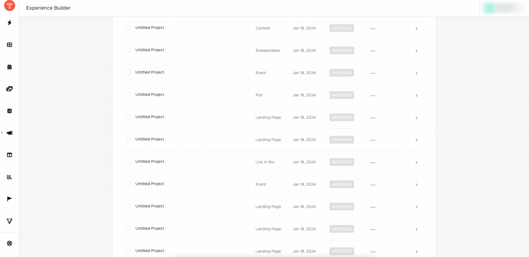This screenshot has height=257, width=529.
Task: Open Untitled Project in the Sweepstakes row
Action: [150, 50]
